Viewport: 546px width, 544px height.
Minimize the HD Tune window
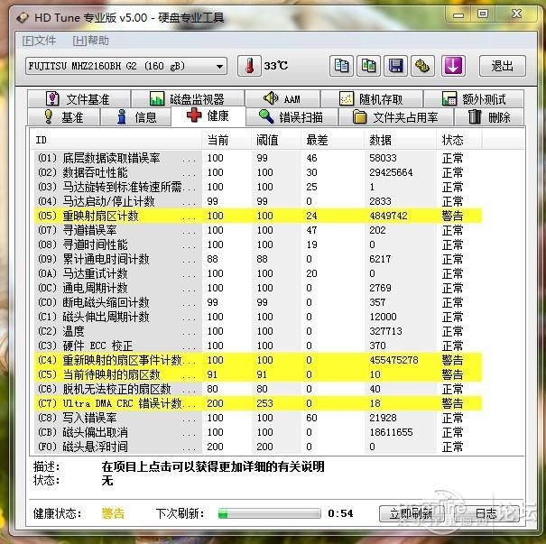[x=458, y=14]
